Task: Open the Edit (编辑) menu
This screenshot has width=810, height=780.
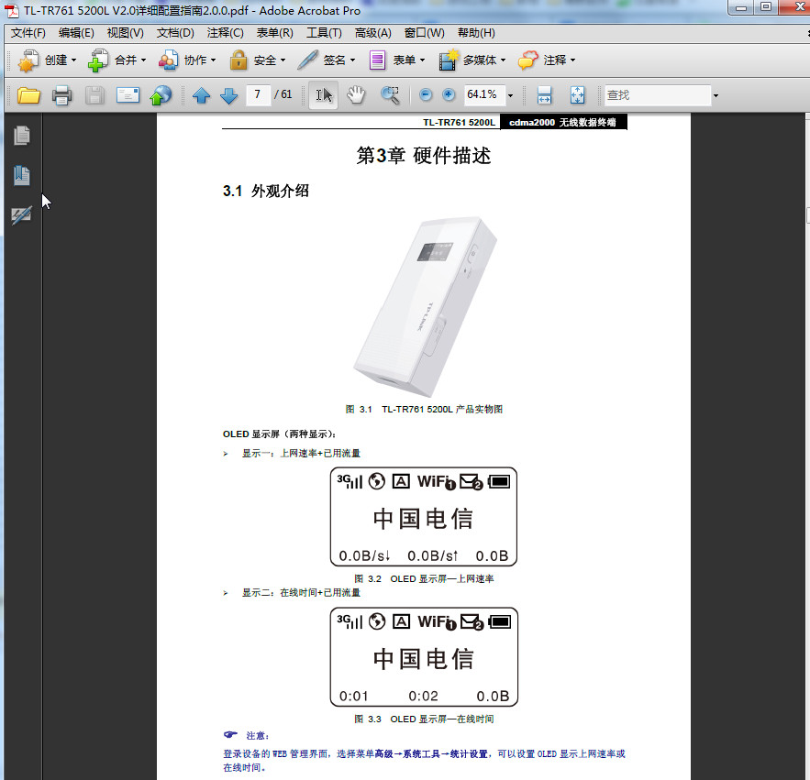Action: [76, 33]
